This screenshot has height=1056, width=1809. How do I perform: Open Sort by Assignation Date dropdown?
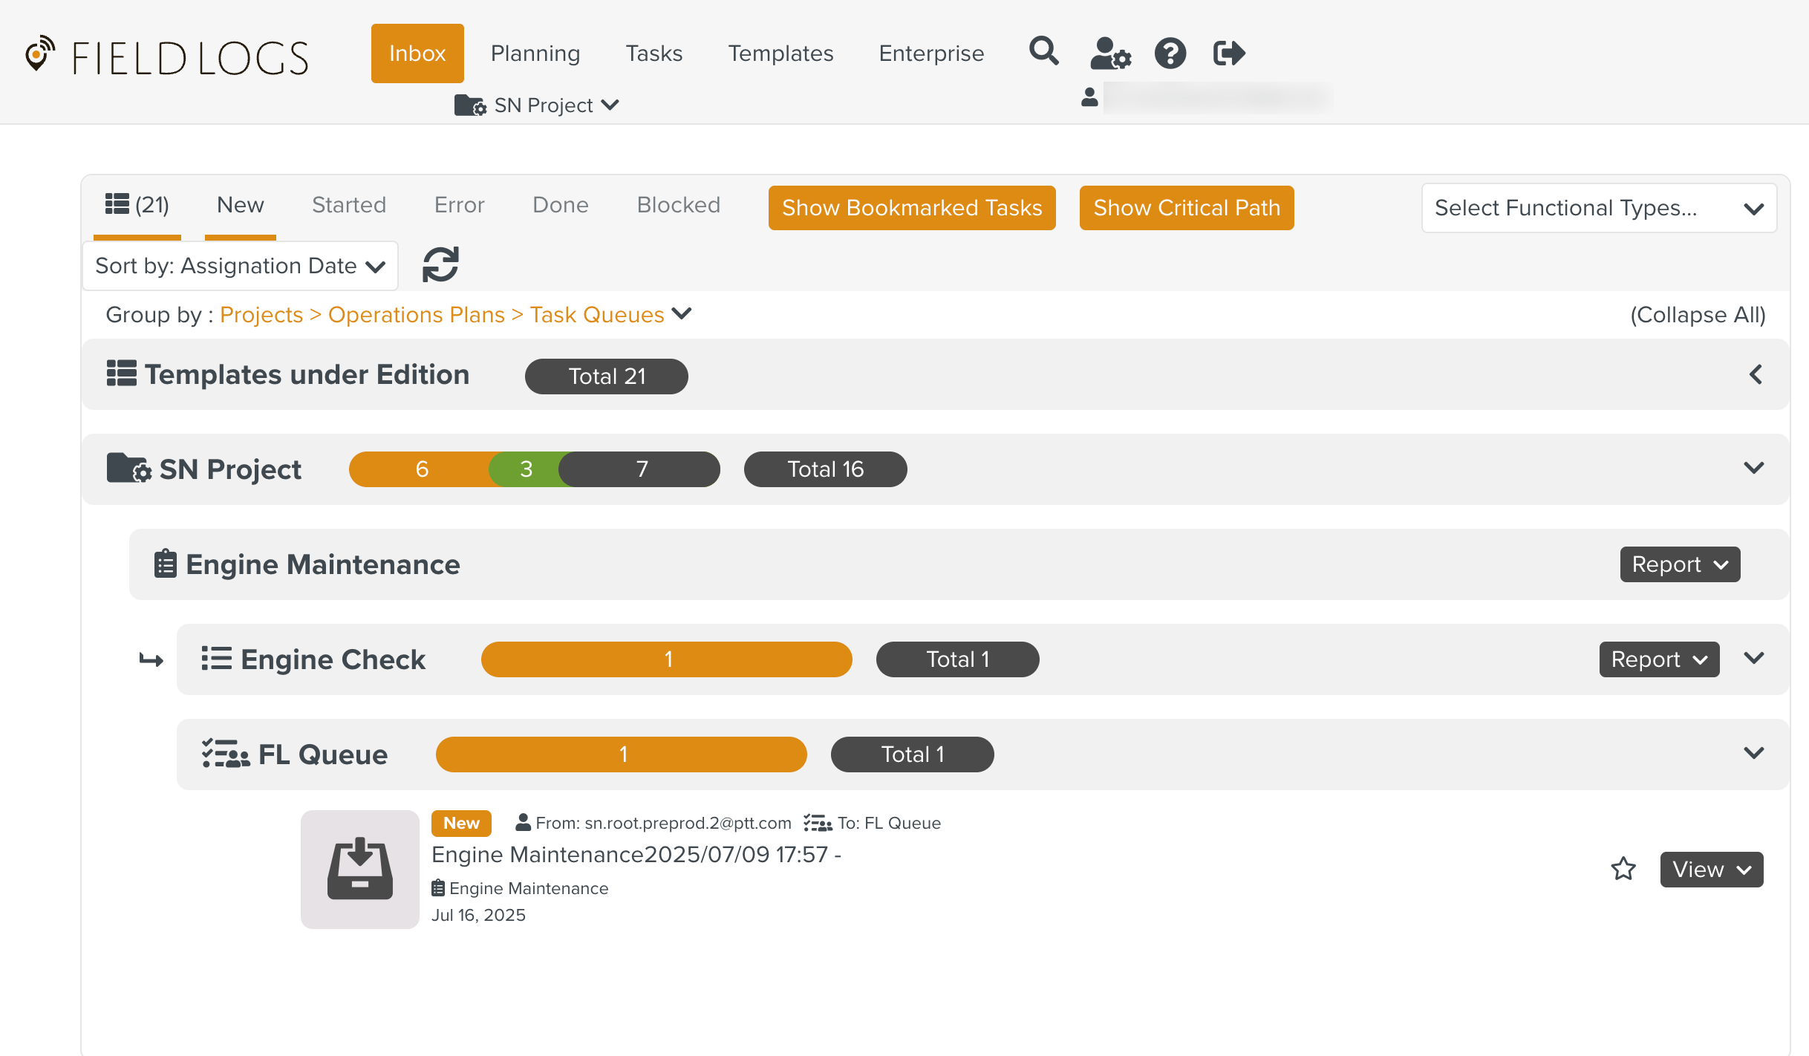[x=240, y=266]
